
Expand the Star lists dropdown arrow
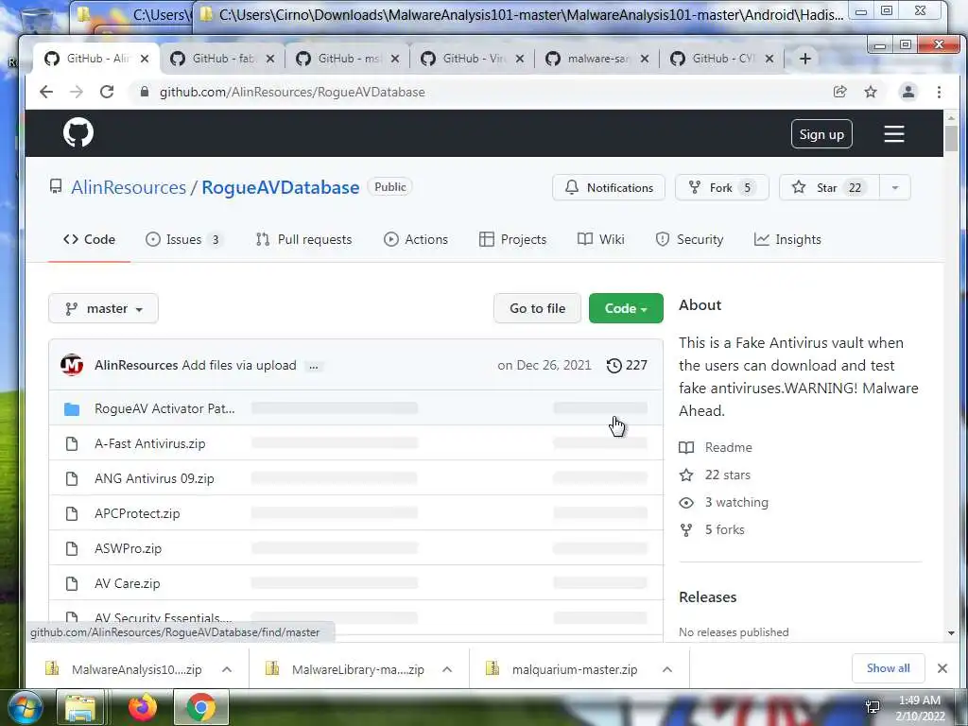[894, 188]
